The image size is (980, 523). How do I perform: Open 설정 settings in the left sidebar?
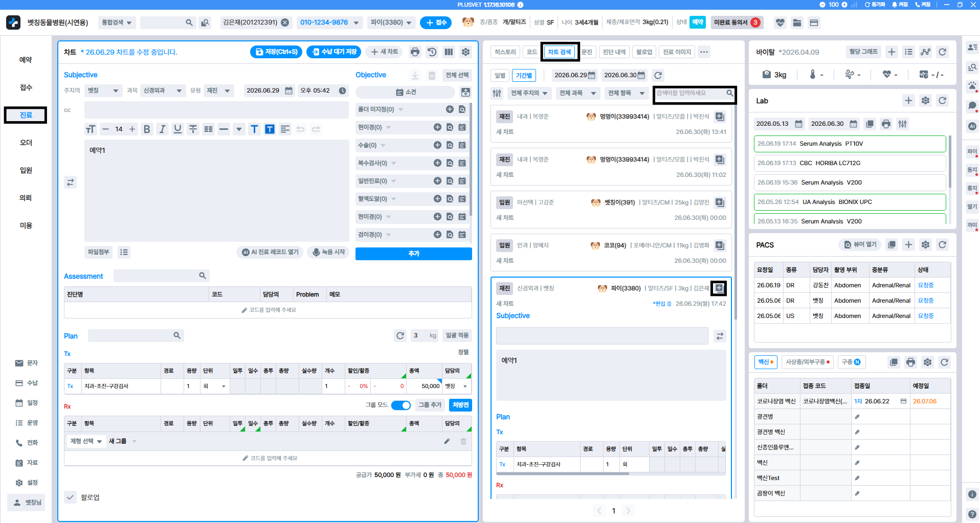[x=27, y=483]
